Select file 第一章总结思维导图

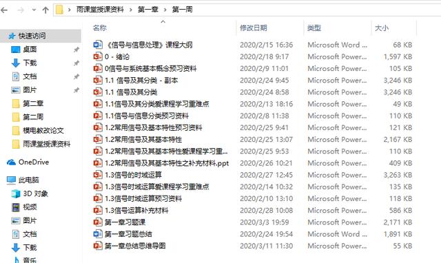click(135, 246)
